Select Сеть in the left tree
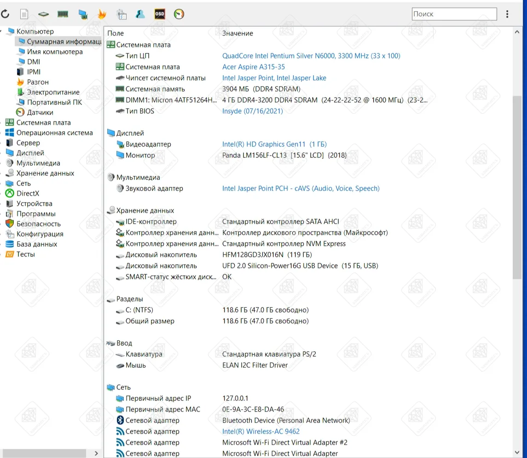Screen dimensions: 527x458 pyautogui.click(x=23, y=183)
